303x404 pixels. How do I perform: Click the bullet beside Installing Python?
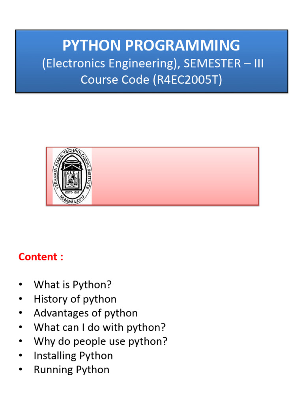(21, 355)
